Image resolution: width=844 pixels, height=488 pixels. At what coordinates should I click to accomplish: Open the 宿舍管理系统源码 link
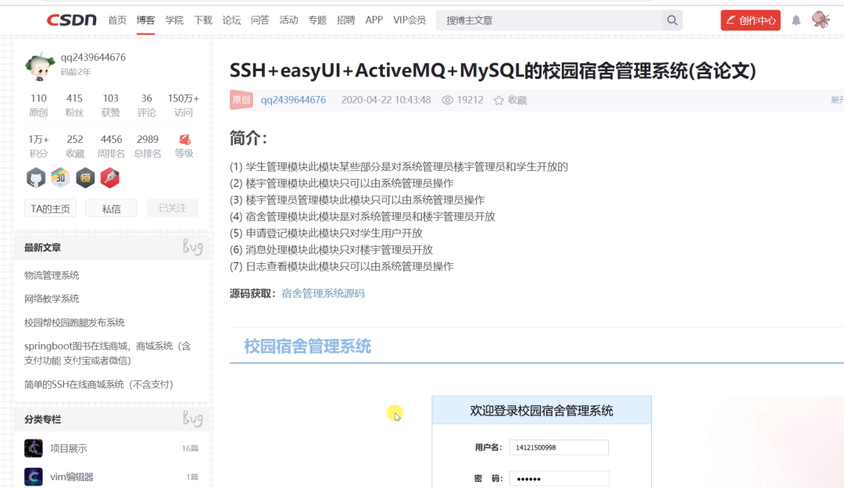tap(323, 294)
